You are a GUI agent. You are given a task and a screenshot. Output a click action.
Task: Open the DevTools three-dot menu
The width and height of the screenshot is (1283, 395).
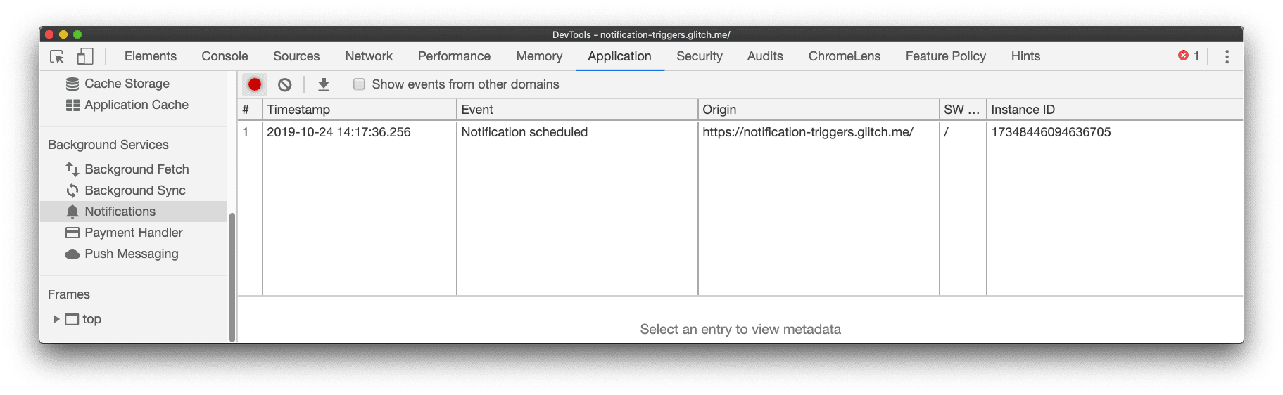click(1226, 57)
